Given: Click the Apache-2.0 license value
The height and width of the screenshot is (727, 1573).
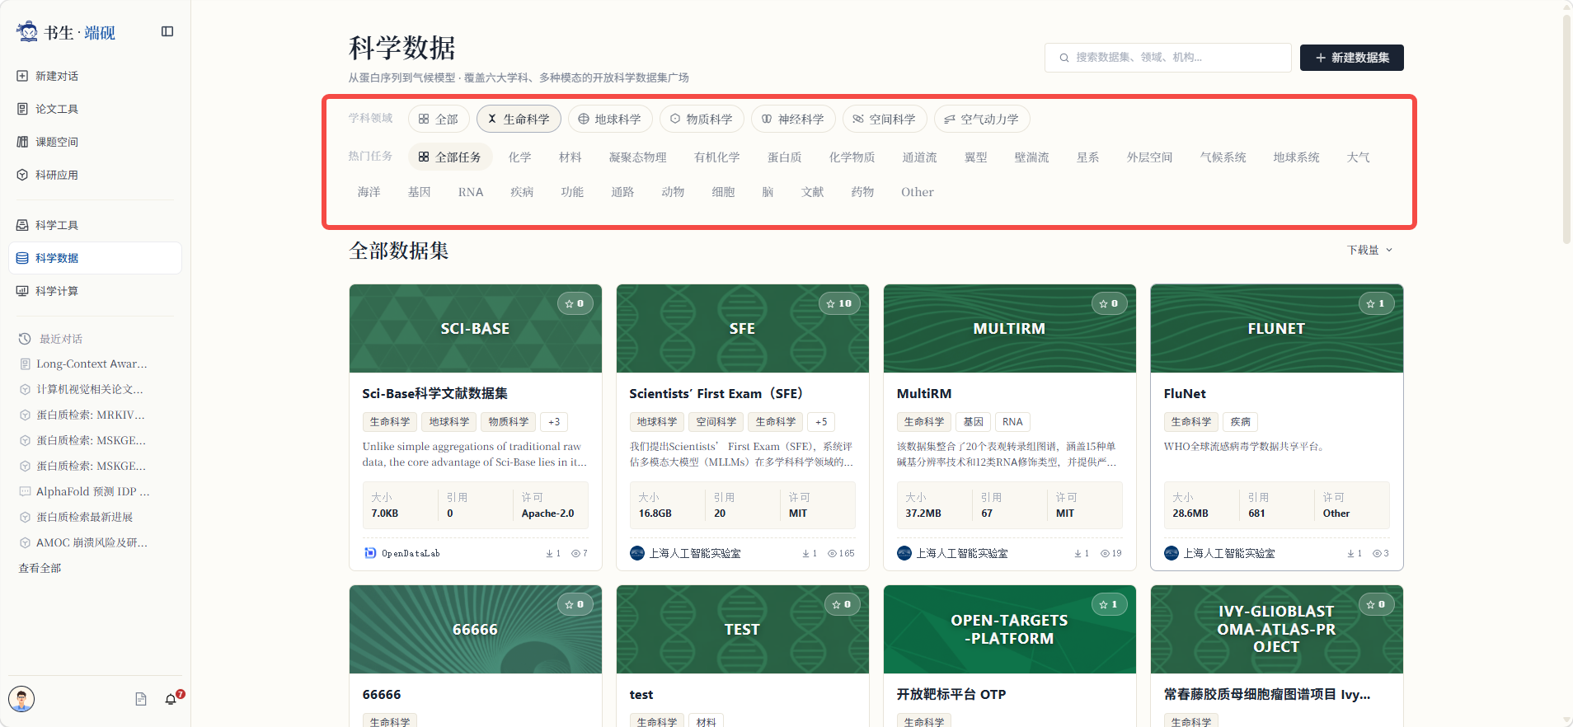Looking at the screenshot, I should pyautogui.click(x=548, y=514).
